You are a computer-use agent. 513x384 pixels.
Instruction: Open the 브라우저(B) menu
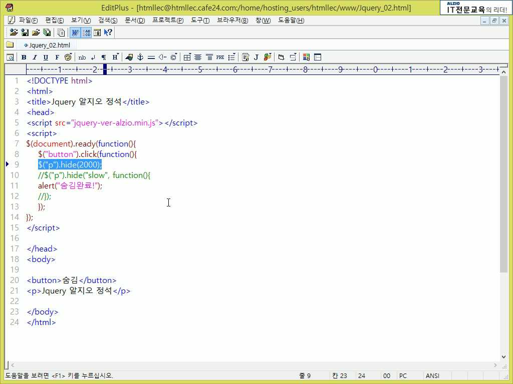tap(232, 20)
